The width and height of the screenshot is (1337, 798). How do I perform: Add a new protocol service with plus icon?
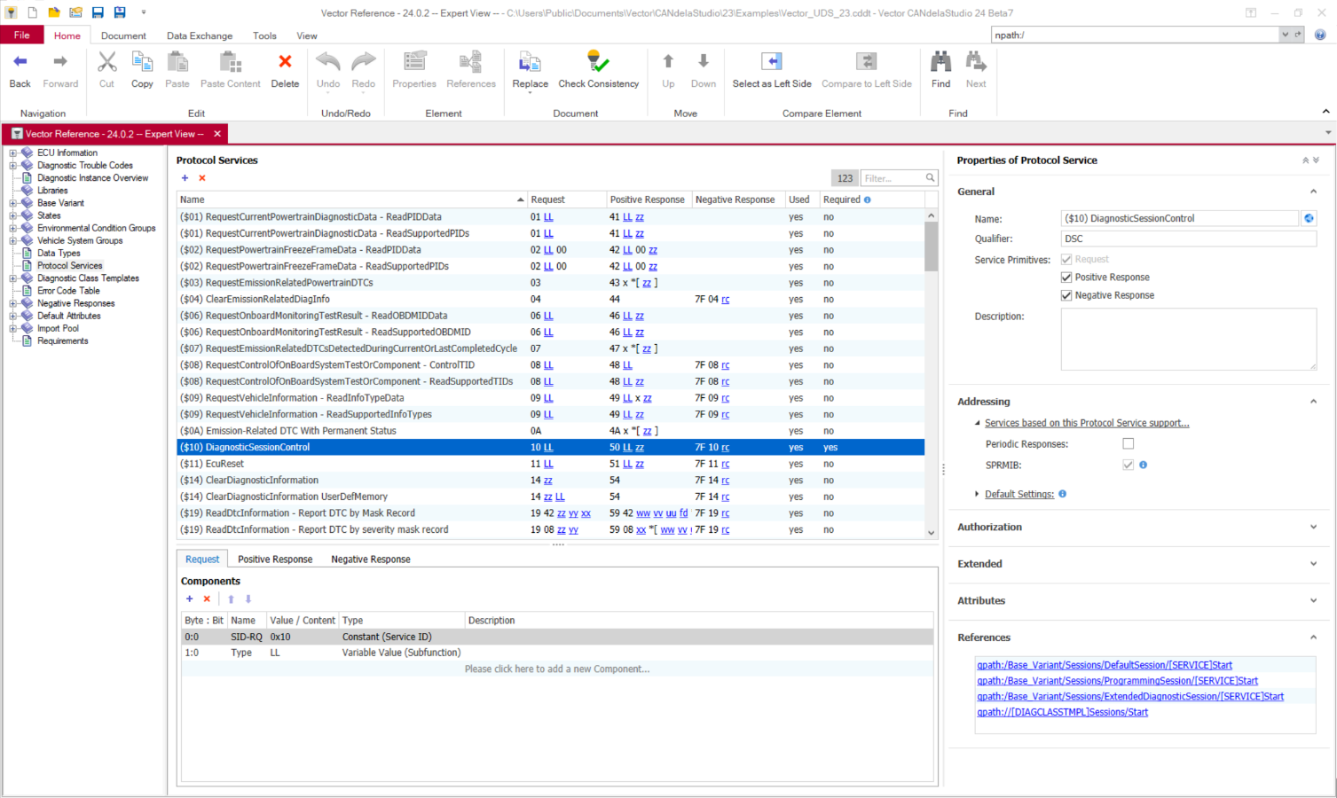(x=185, y=178)
